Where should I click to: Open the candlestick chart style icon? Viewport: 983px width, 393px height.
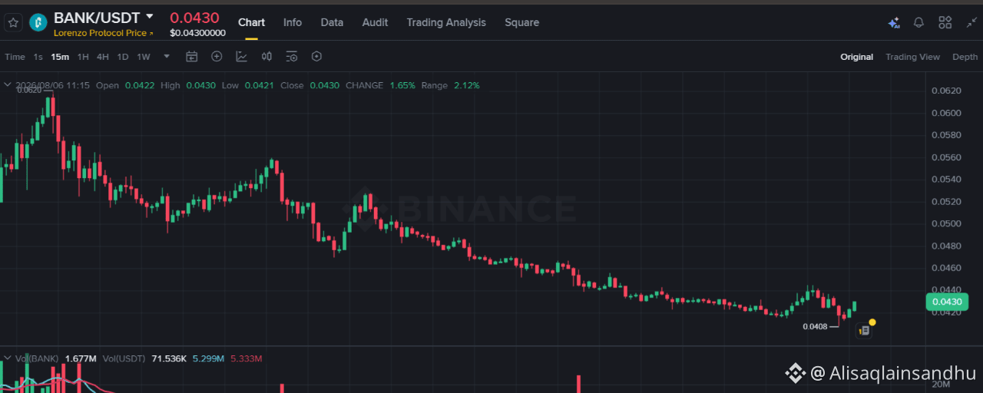tap(266, 56)
